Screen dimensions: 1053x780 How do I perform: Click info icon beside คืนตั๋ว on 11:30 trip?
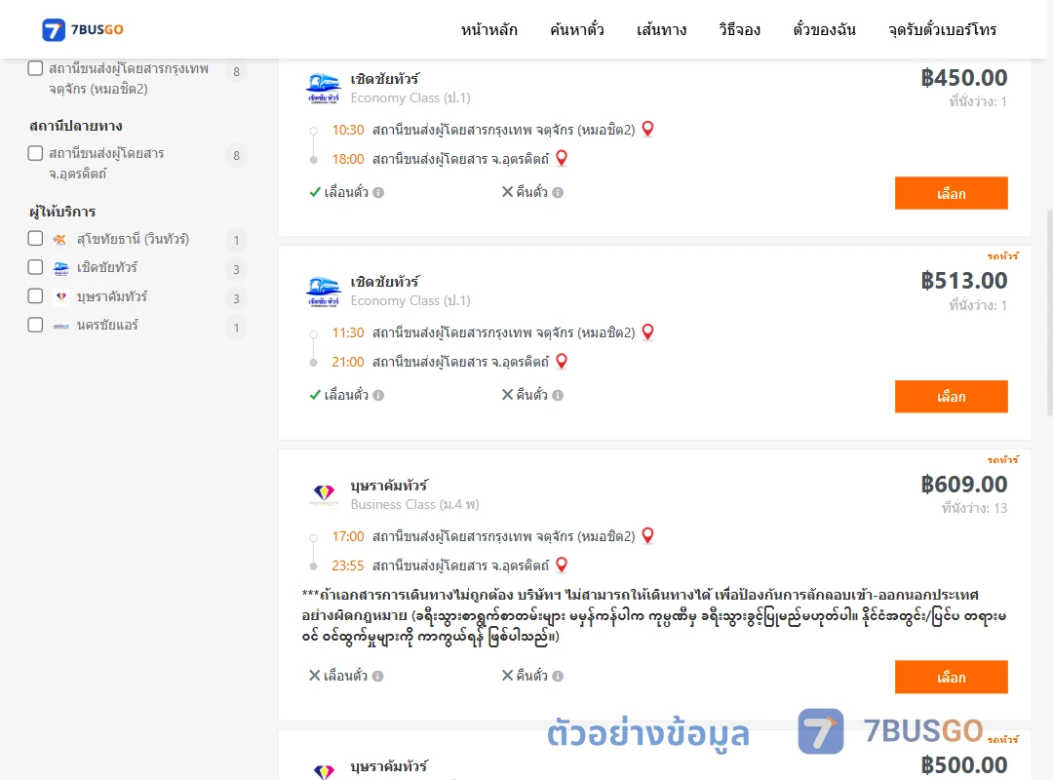[558, 396]
